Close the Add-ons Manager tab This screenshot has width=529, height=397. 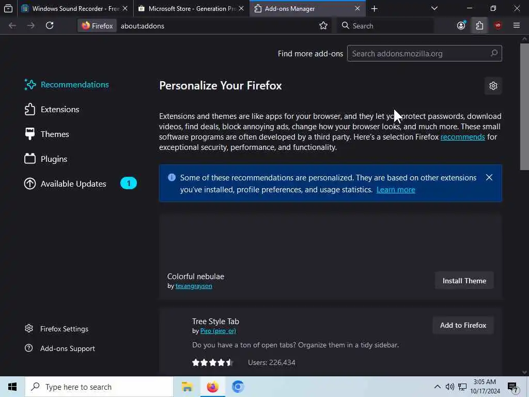pyautogui.click(x=357, y=8)
